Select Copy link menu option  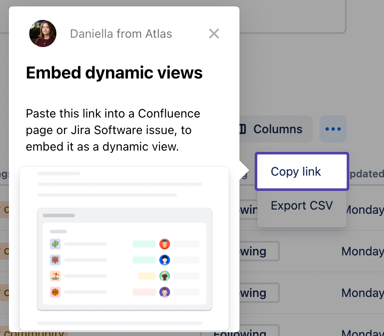[x=302, y=171]
